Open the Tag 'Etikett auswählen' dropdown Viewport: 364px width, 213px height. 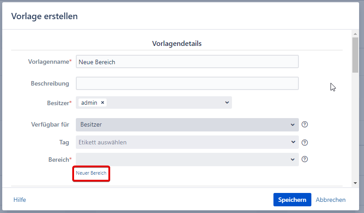tap(187, 143)
